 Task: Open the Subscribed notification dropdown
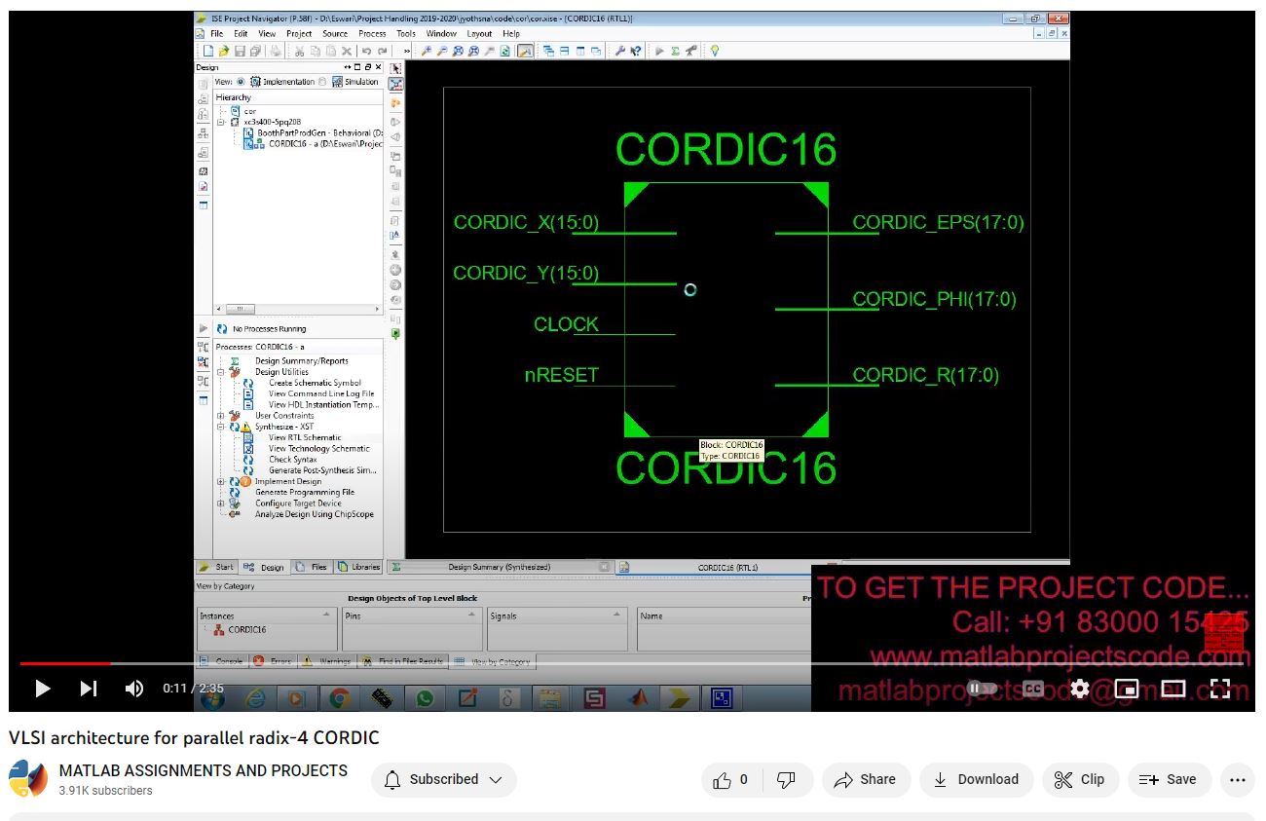coord(444,779)
